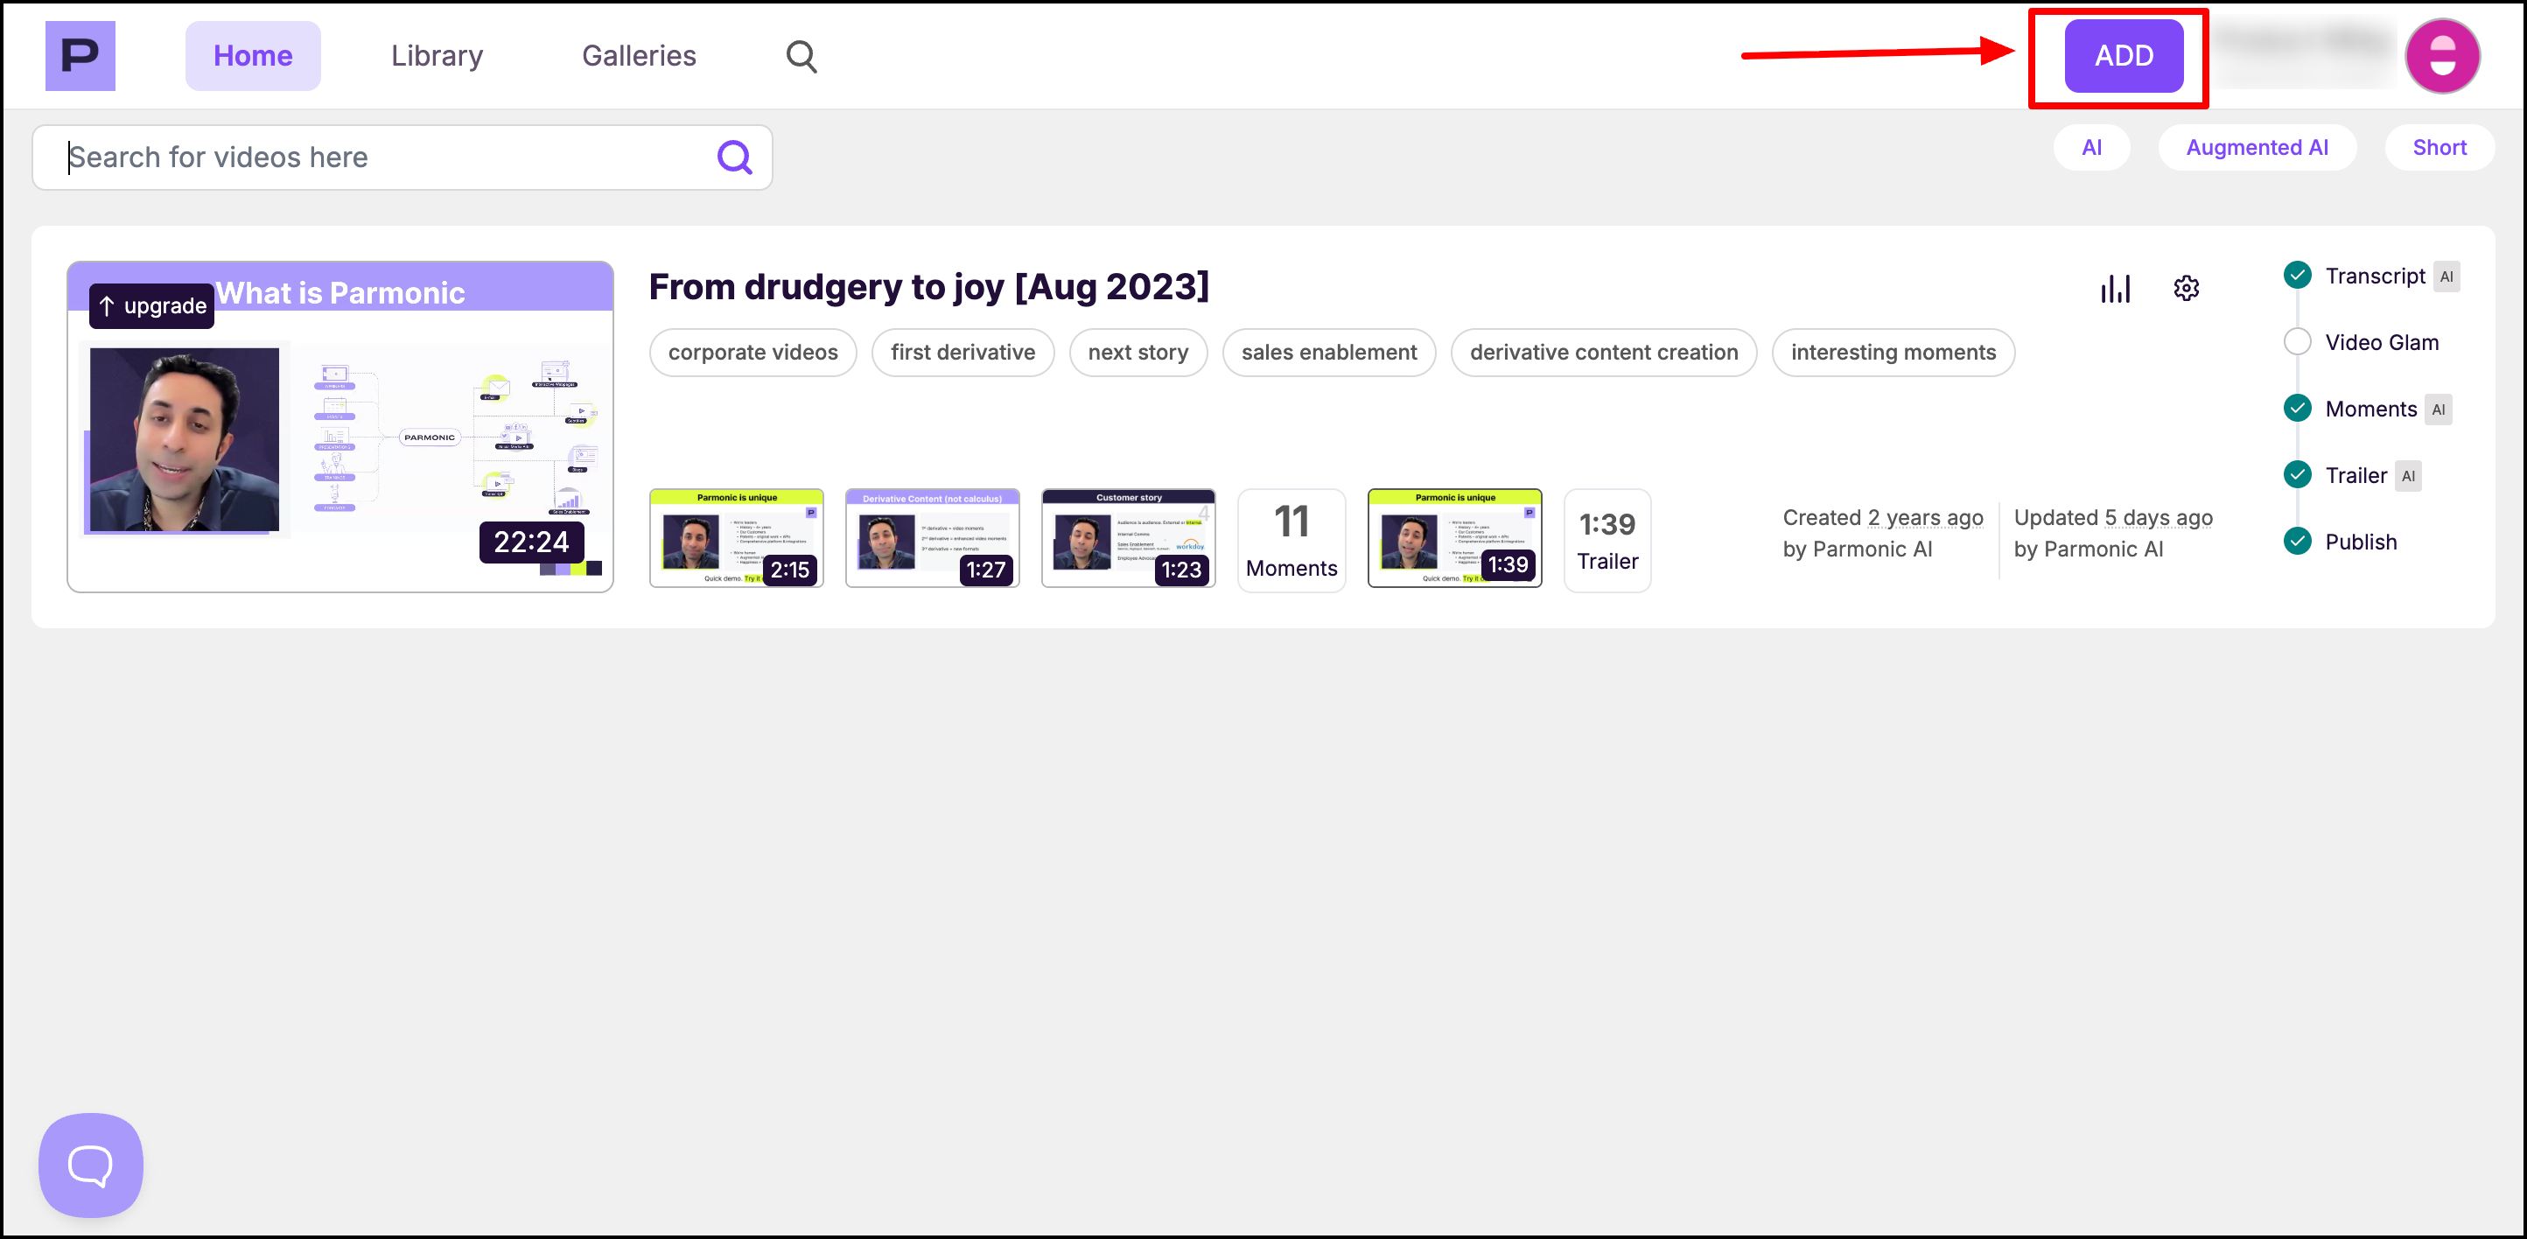Toggle the Publish step checkmark
The width and height of the screenshot is (2527, 1239).
tap(2298, 542)
